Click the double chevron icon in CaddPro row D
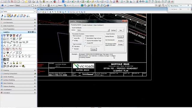The image size is (192, 108). [x=4, y=59]
